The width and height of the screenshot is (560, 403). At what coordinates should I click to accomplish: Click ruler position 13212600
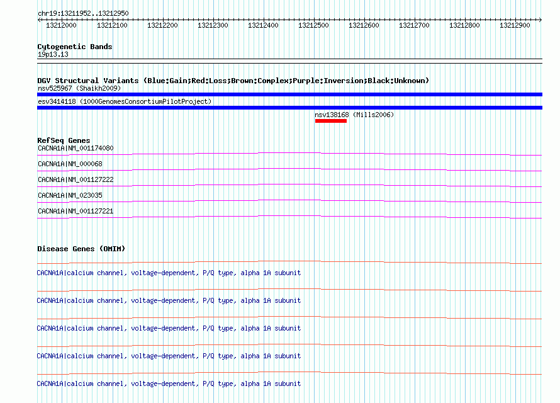364,25
